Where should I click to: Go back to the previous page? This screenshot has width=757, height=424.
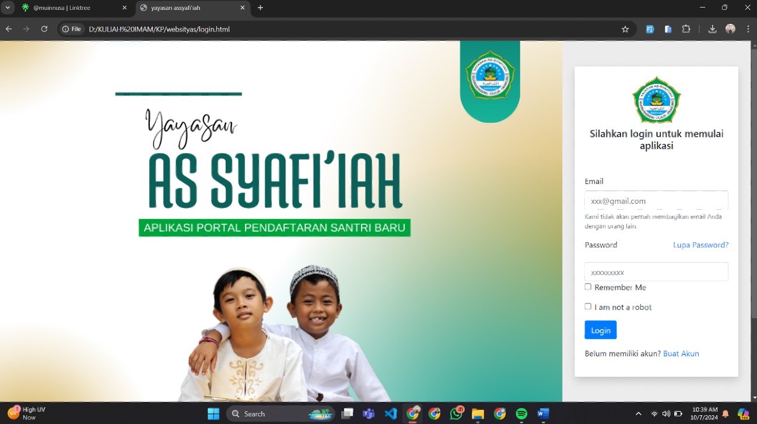[x=9, y=29]
